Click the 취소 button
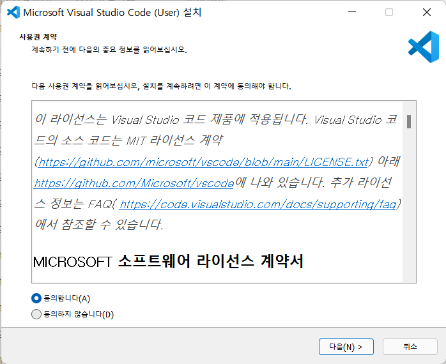Screen dimensions: 446x364 pos(410,347)
